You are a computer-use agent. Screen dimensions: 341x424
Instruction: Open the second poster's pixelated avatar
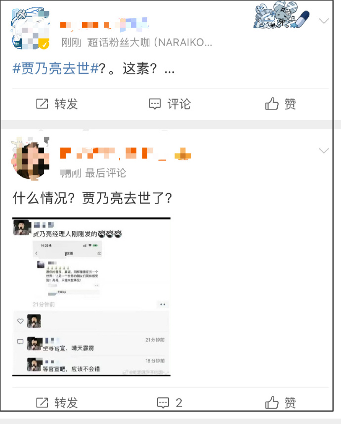click(30, 159)
